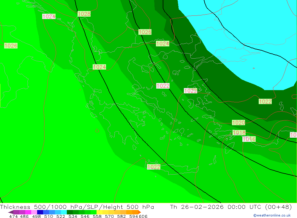The width and height of the screenshot is (297, 218).
Task: Select the 474 legend value
Action: coord(13,217)
